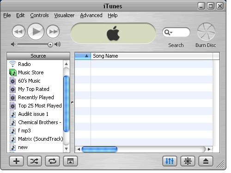Toggle repeat mode
Viewport: 231px width, 173px height.
pos(52,161)
